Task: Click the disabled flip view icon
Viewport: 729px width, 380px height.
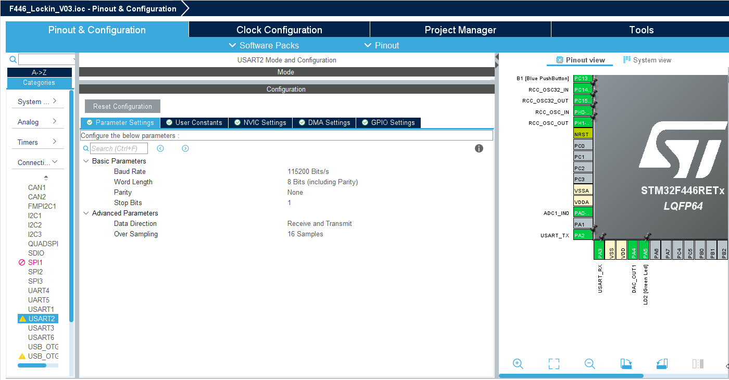Action: click(x=698, y=364)
